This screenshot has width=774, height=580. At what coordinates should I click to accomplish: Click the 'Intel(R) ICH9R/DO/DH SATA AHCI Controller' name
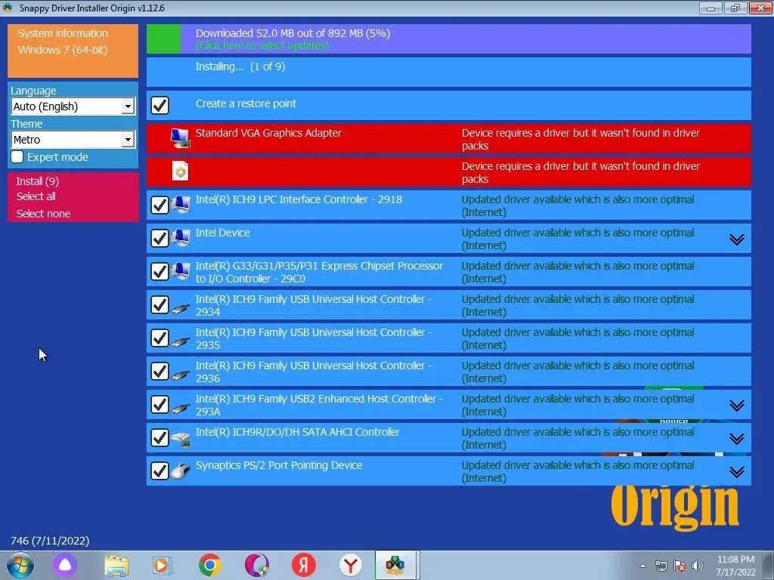tap(298, 432)
